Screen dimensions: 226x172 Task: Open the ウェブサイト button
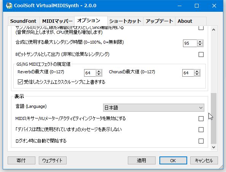(x=53, y=160)
